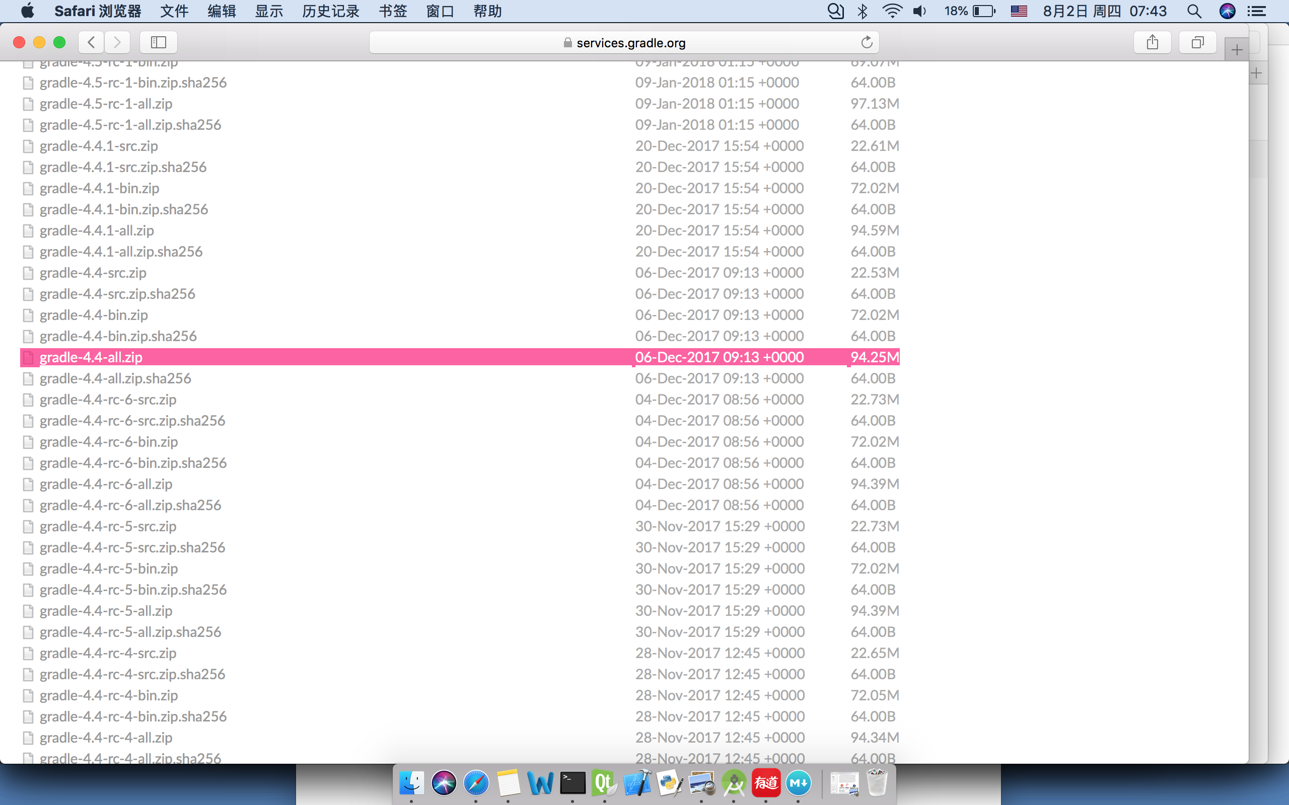Click file icon beside gradle-4.4.1-src.zip

[x=28, y=146]
